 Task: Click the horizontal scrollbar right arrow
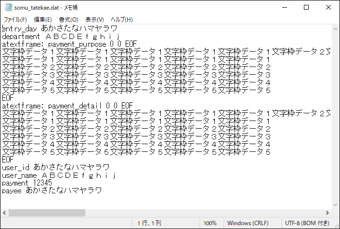(327, 213)
